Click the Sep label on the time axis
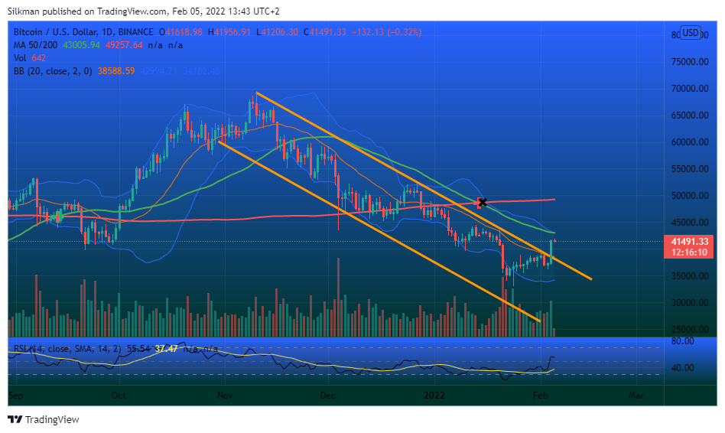 pyautogui.click(x=16, y=396)
